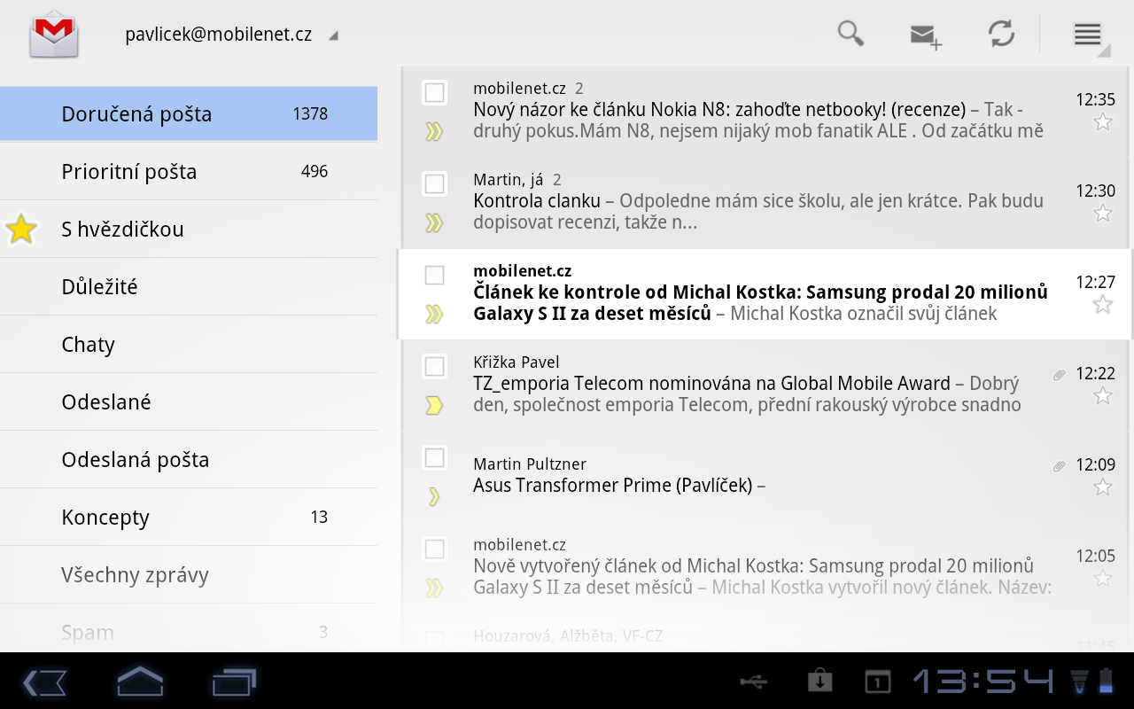The image size is (1134, 709).
Task: Open Všechny zprávy in the sidebar
Action: click(x=133, y=574)
